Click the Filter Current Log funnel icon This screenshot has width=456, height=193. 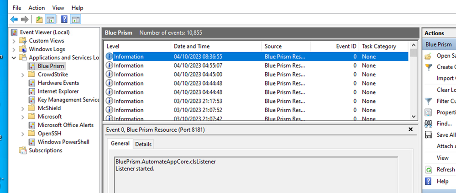pyautogui.click(x=428, y=101)
